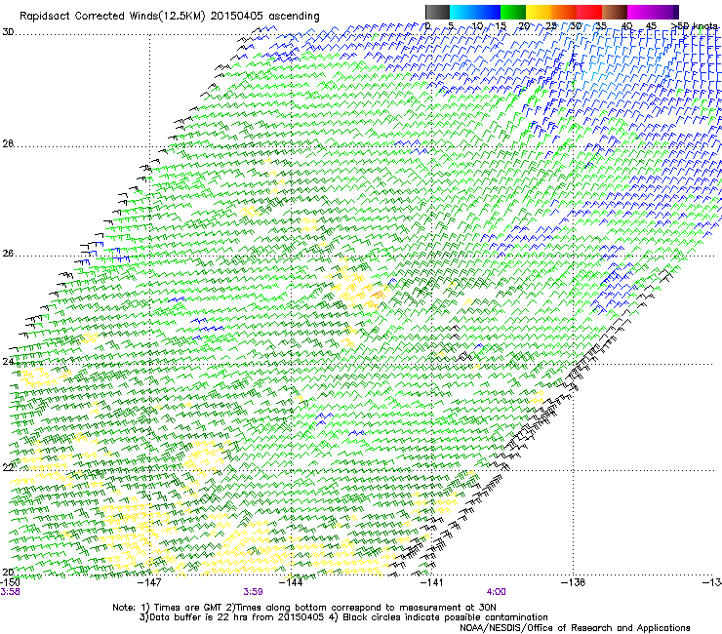Click the longitude label '-138'
The width and height of the screenshot is (722, 634).
574,582
